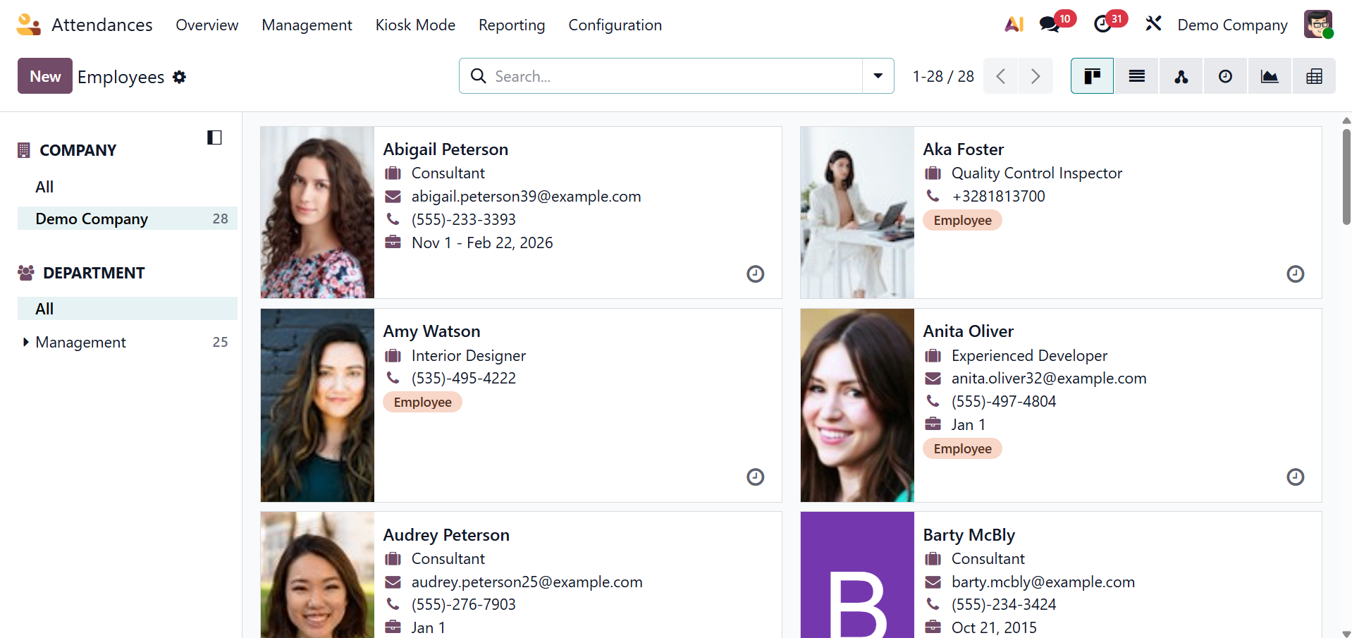The width and height of the screenshot is (1352, 638).
Task: Switch to Kanban view
Action: 1092,76
